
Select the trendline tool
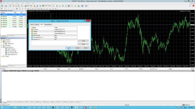(x=14, y=9)
